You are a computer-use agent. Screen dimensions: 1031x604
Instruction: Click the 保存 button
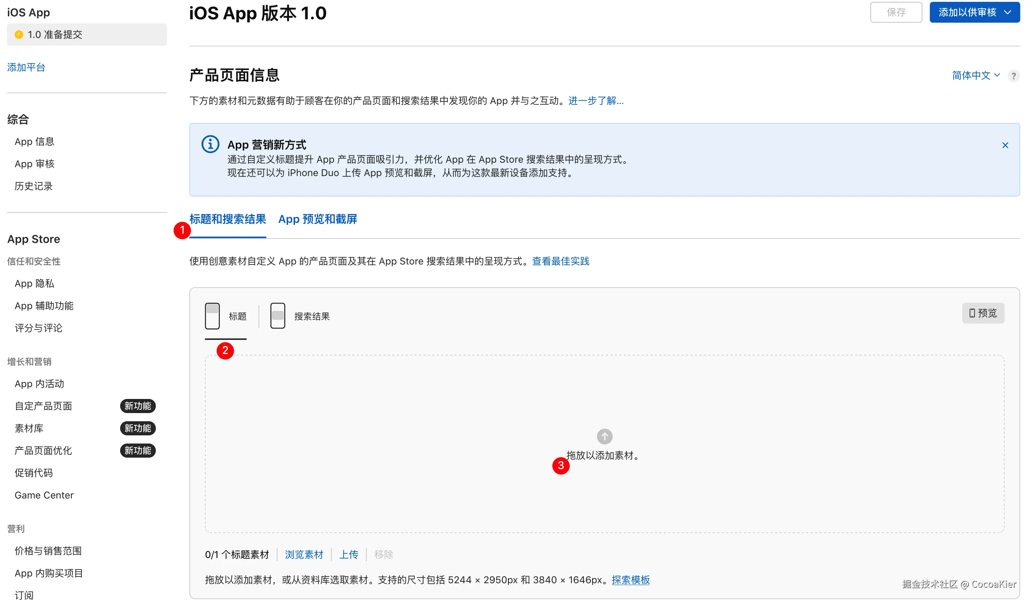point(896,12)
